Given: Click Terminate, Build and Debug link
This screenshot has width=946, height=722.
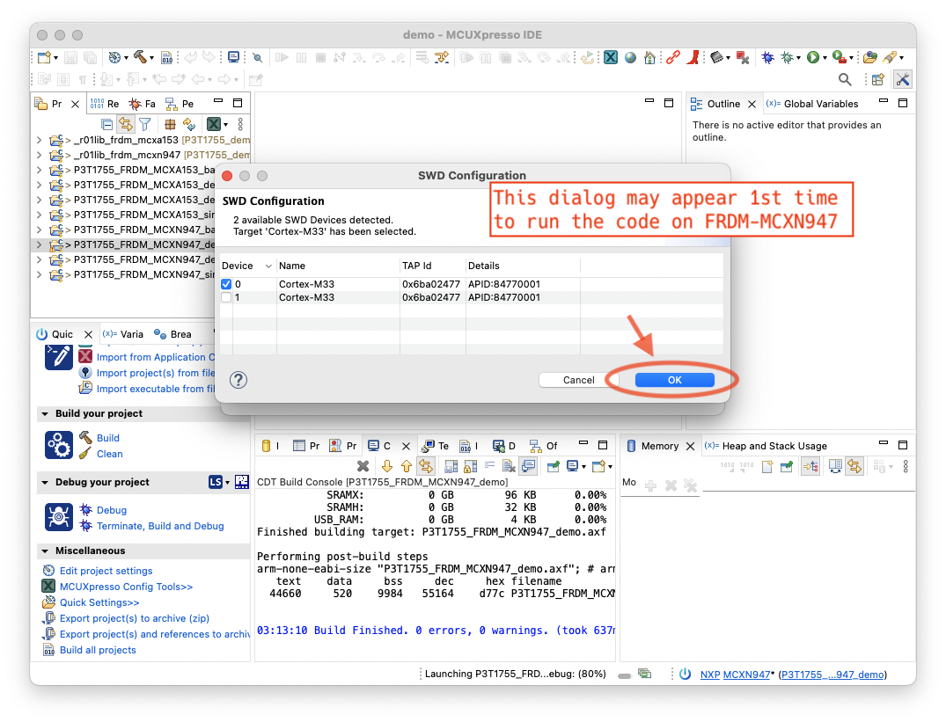Looking at the screenshot, I should click(159, 526).
